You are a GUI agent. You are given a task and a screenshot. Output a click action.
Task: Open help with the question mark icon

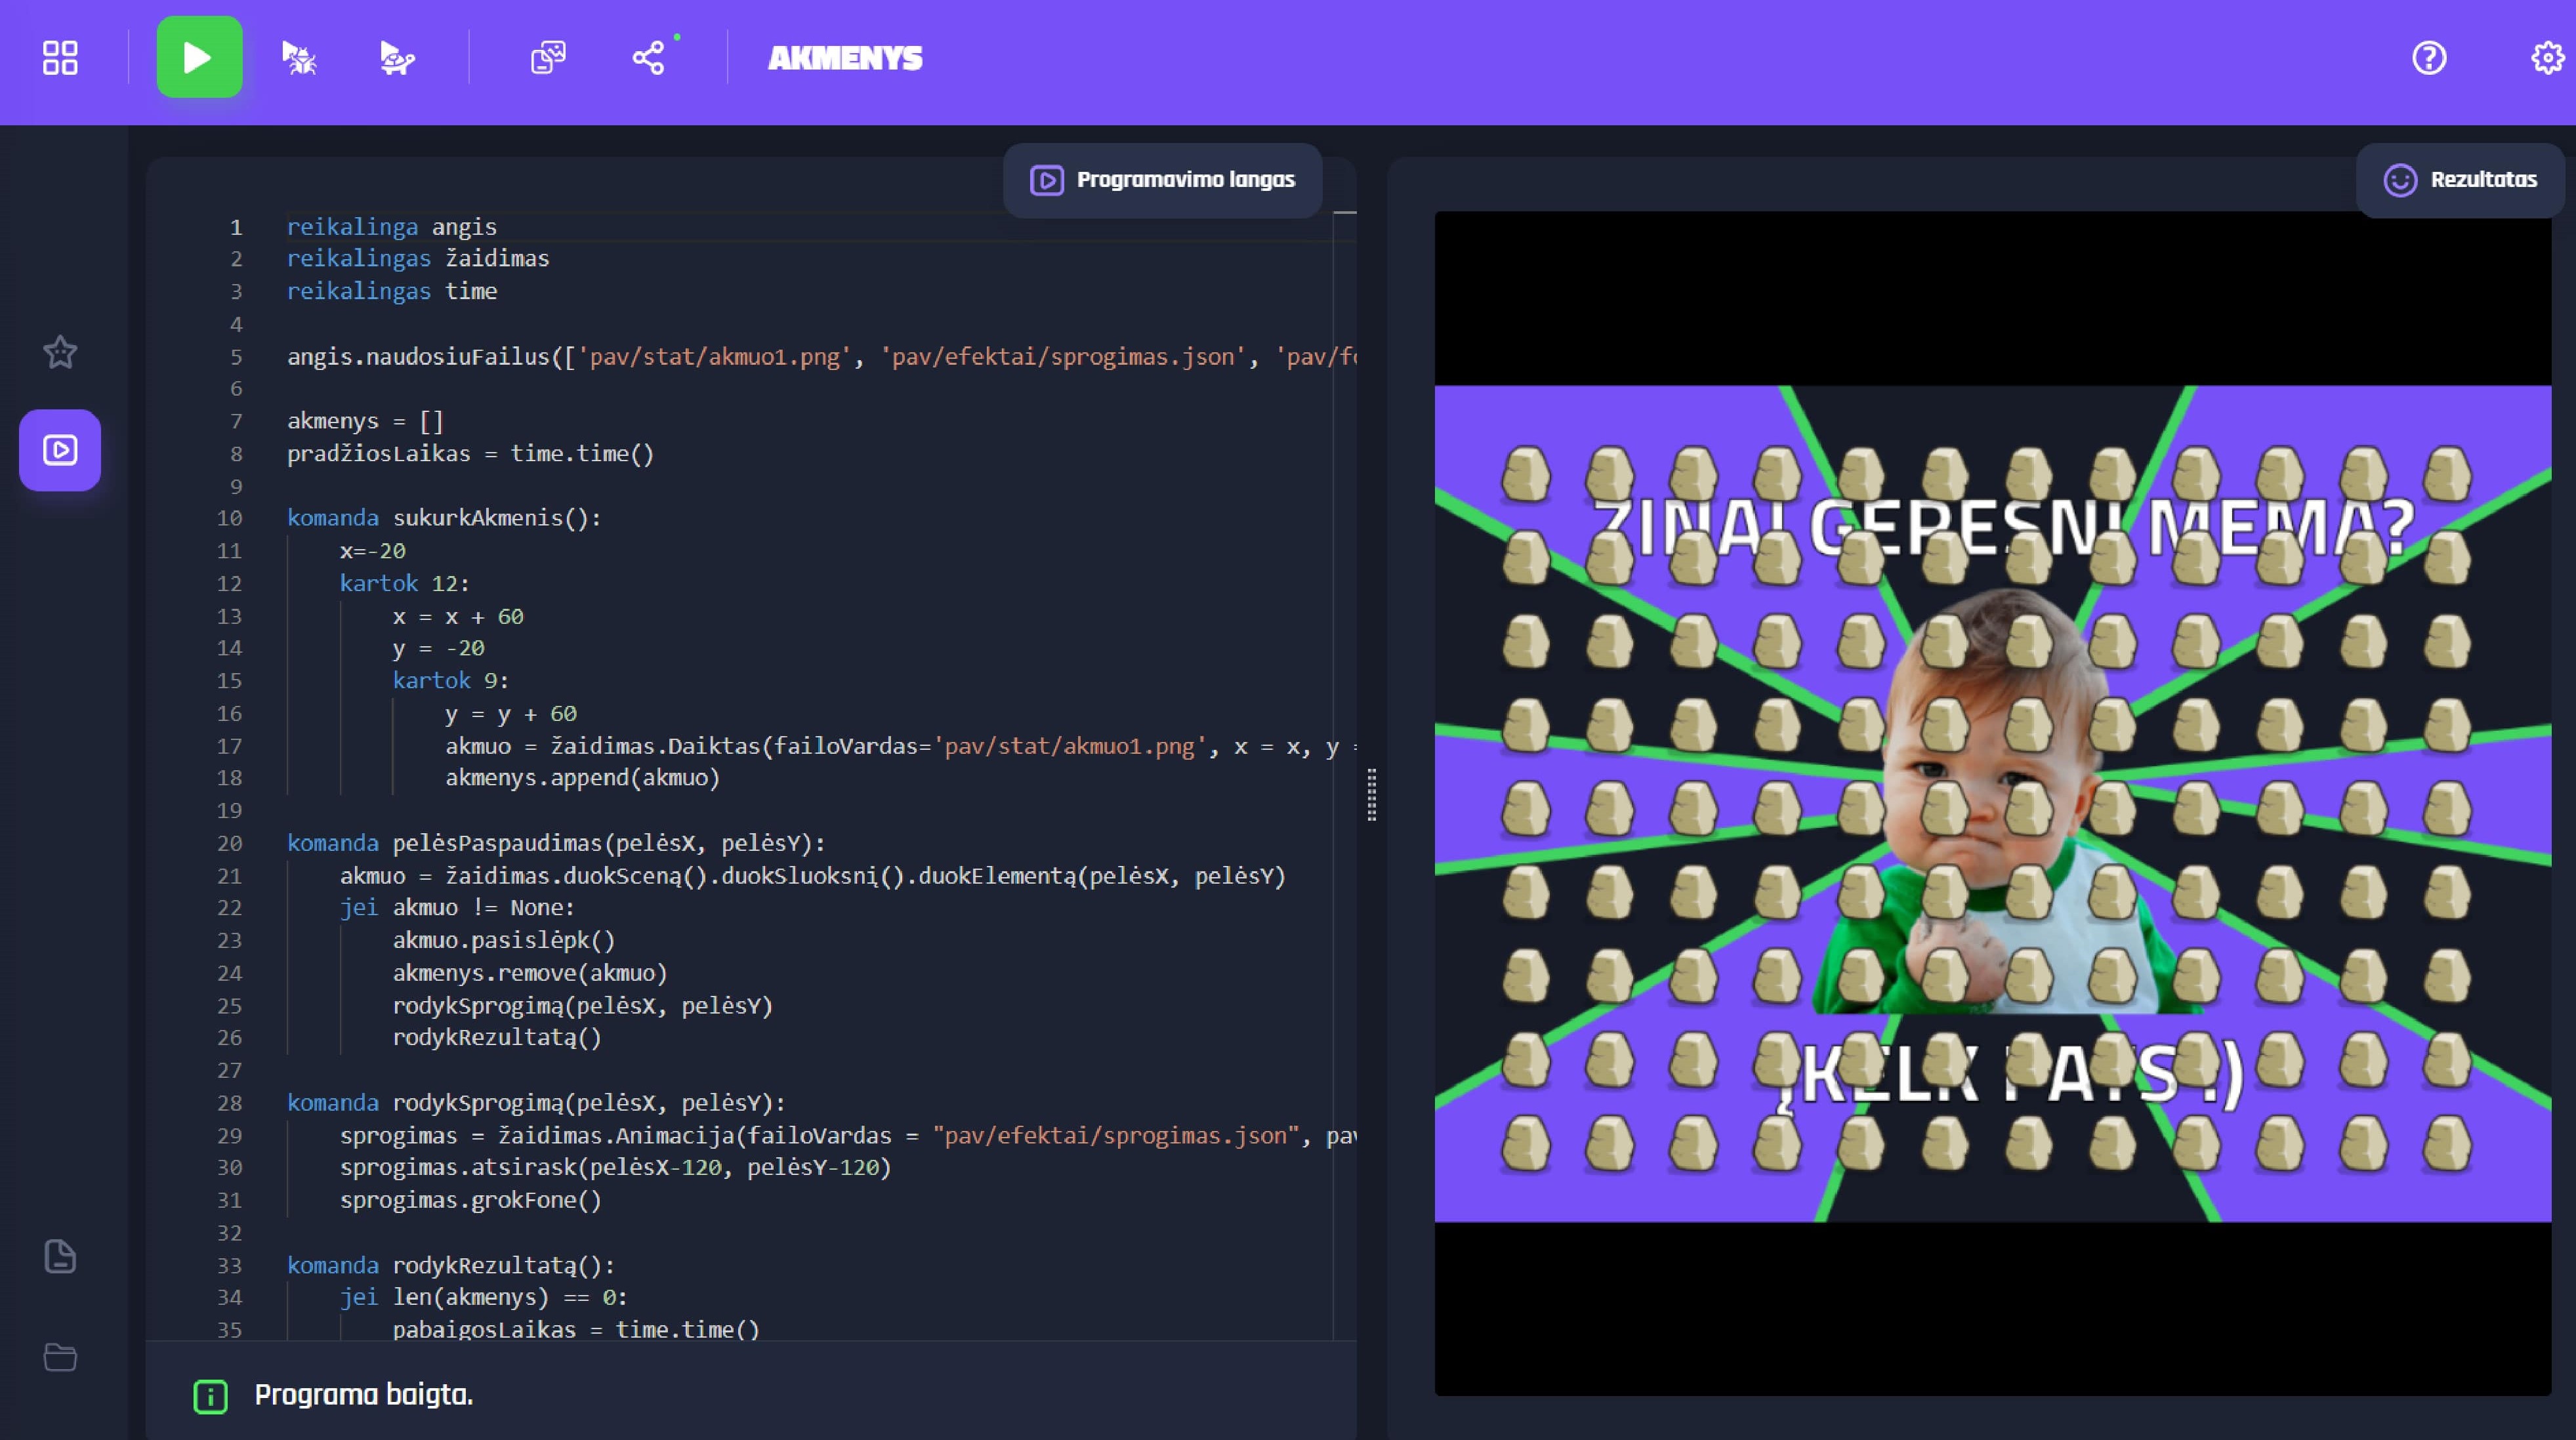(2429, 58)
